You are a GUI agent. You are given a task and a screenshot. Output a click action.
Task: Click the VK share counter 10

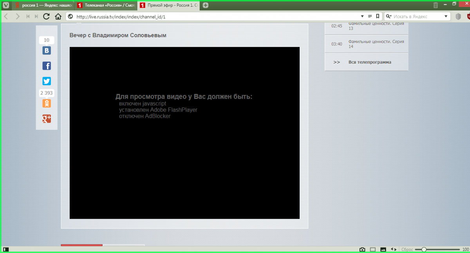tap(47, 40)
